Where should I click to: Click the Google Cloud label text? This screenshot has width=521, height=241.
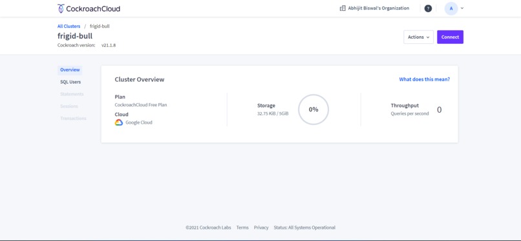(x=139, y=122)
